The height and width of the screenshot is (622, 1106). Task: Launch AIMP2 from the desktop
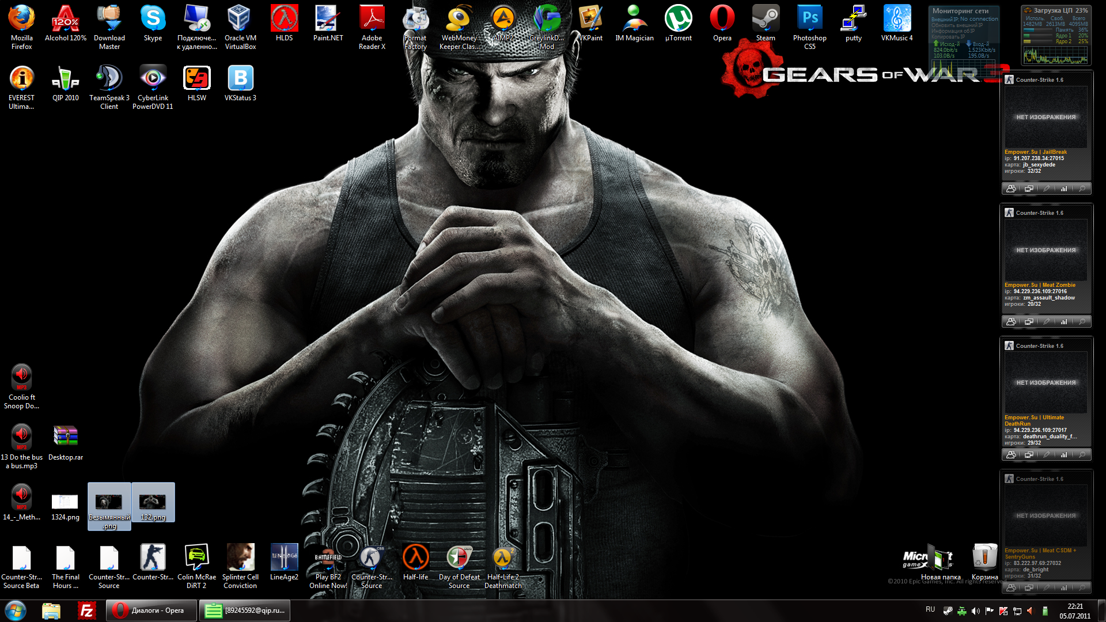click(503, 24)
